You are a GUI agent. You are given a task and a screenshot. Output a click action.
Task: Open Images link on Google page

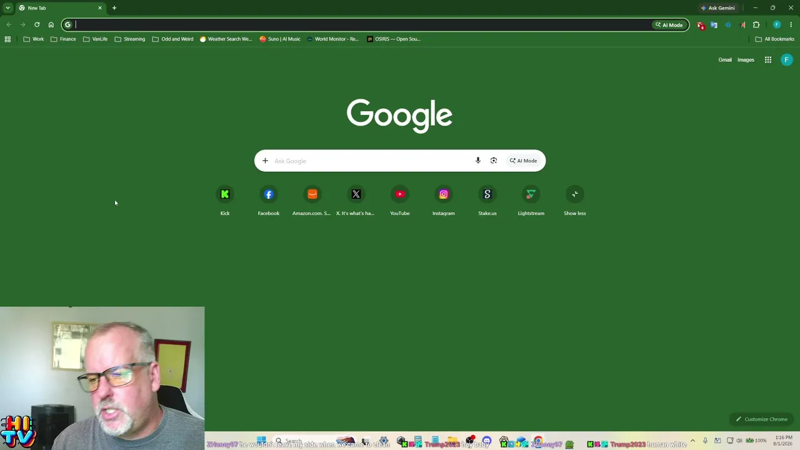pyautogui.click(x=746, y=60)
